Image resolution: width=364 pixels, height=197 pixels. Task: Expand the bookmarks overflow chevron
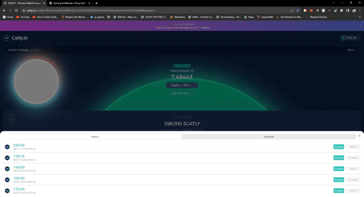pyautogui.click(x=360, y=17)
